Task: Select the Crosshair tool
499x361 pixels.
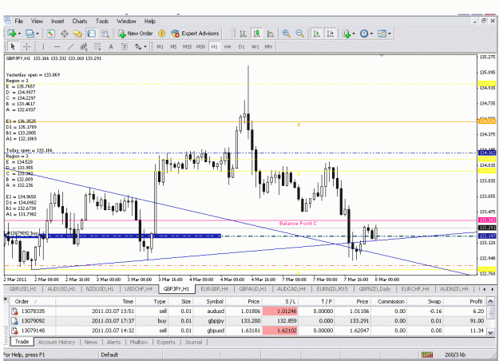Action: click(26, 47)
